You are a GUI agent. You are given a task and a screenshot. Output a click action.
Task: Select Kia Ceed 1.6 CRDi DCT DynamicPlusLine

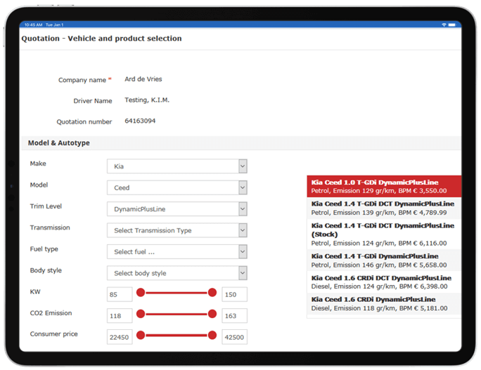click(384, 282)
